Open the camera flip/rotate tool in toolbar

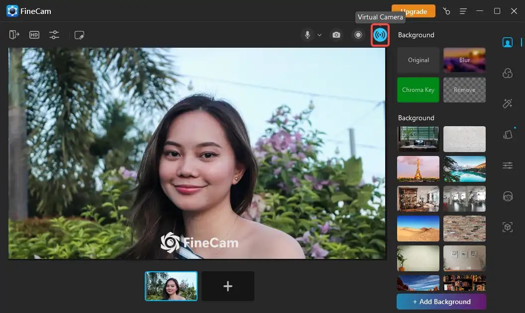14,34
